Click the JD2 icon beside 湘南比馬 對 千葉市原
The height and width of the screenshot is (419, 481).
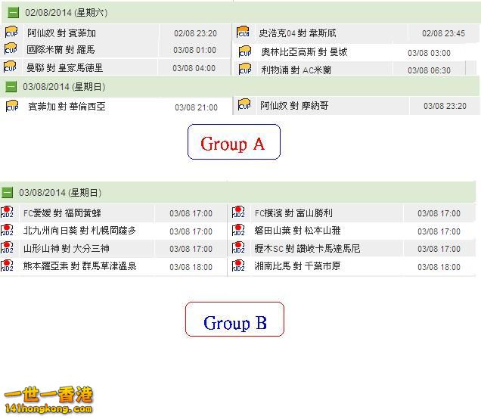(238, 265)
